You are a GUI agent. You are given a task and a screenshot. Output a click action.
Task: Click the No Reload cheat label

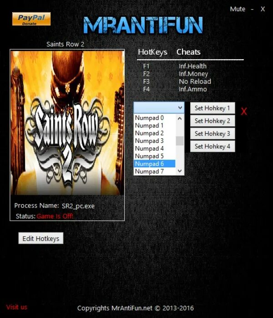coord(195,81)
